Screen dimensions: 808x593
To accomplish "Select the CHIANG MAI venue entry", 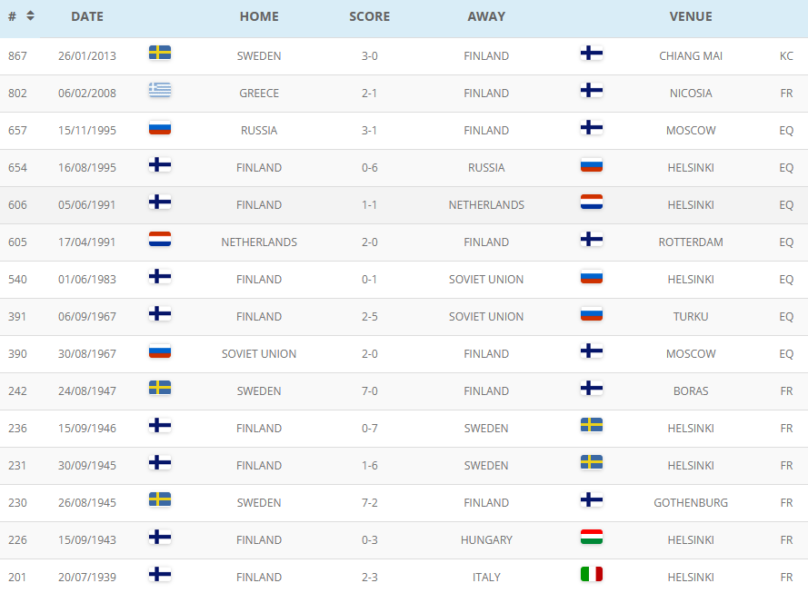I will coord(691,56).
